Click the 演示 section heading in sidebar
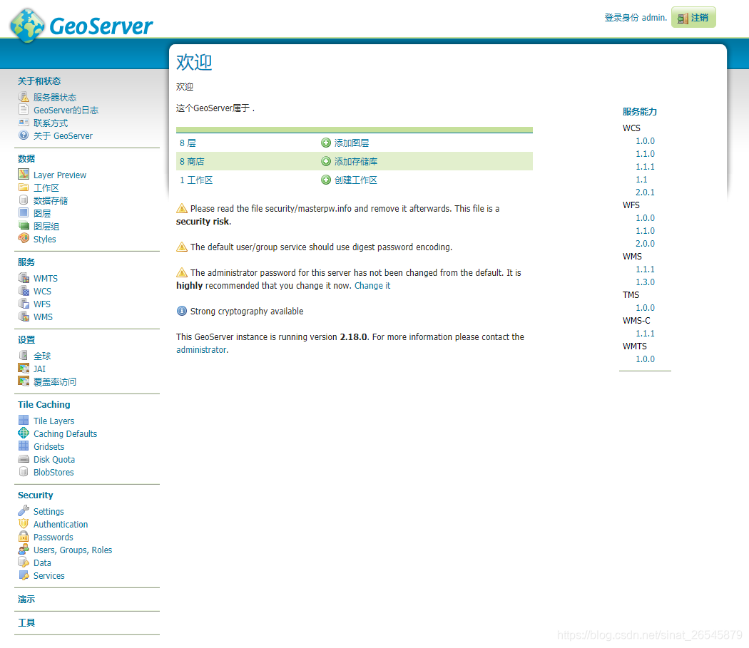 click(26, 600)
